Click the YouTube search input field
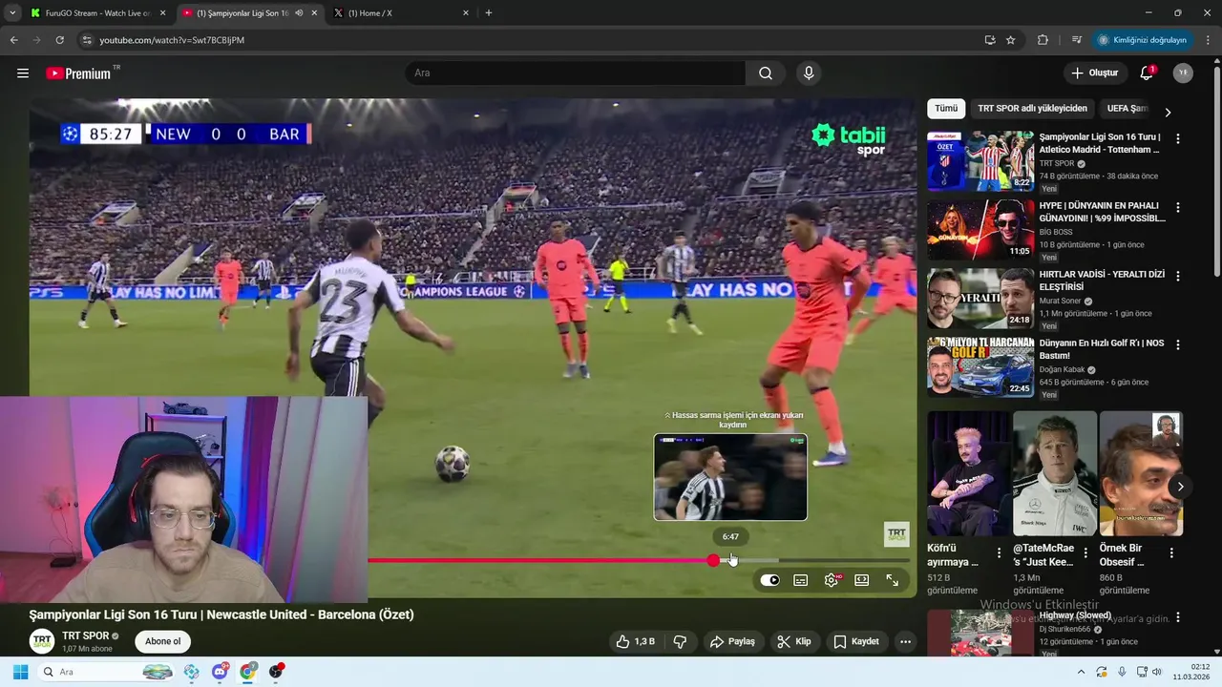The width and height of the screenshot is (1222, 687). click(575, 73)
